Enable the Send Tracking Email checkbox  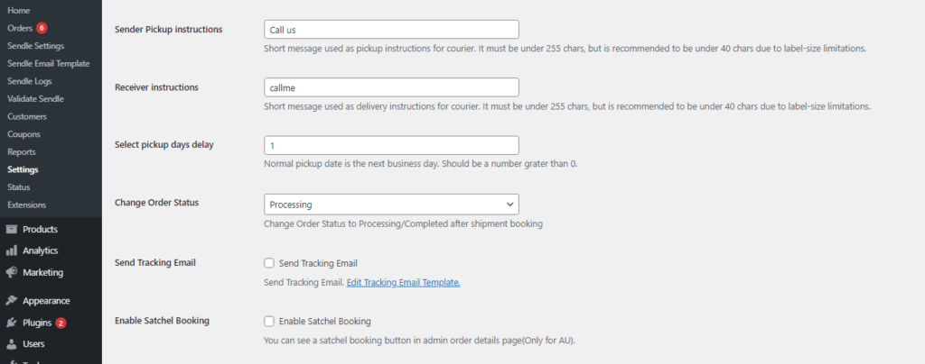click(269, 263)
